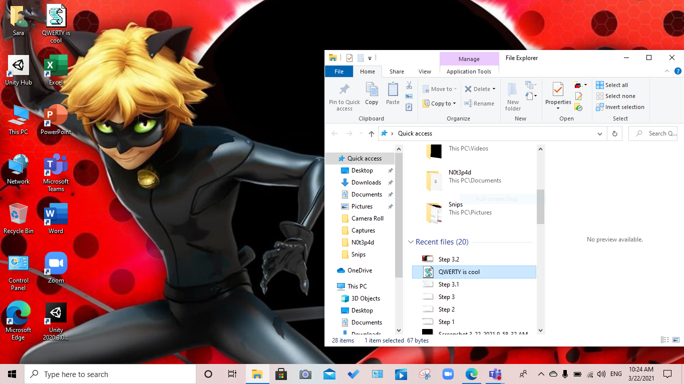684x384 pixels.
Task: Click the Search Quick access field
Action: coord(653,133)
